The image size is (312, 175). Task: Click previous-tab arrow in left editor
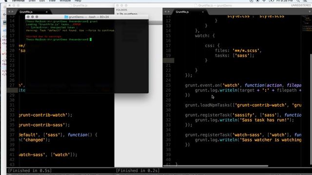point(9,12)
